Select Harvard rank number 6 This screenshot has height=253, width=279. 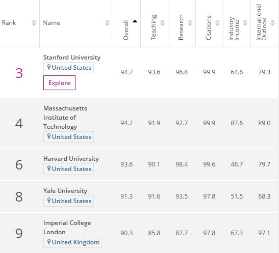(x=19, y=164)
